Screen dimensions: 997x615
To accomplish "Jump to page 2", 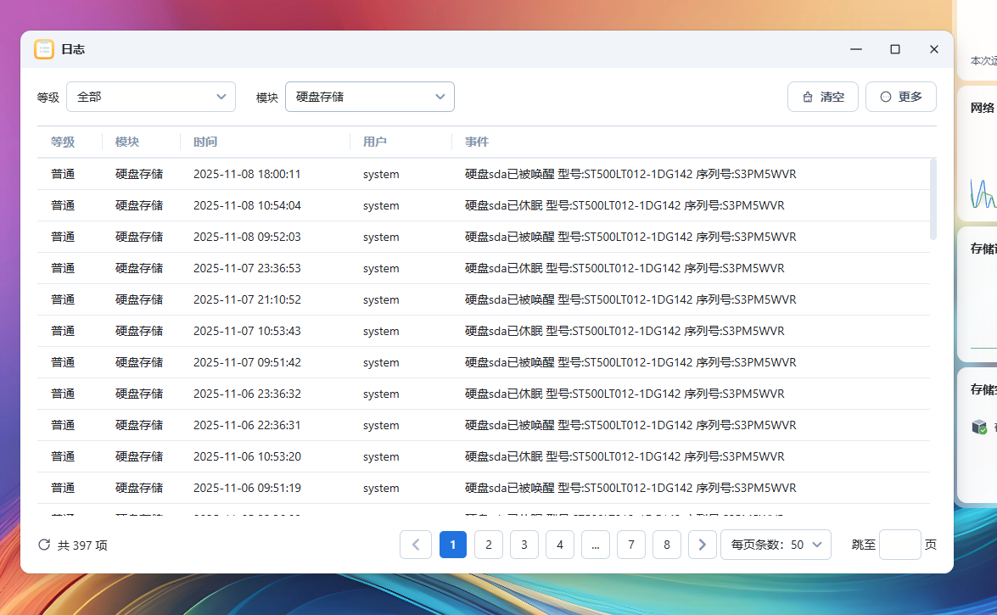I will click(x=489, y=545).
